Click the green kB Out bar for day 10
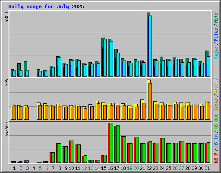 tap(73, 152)
